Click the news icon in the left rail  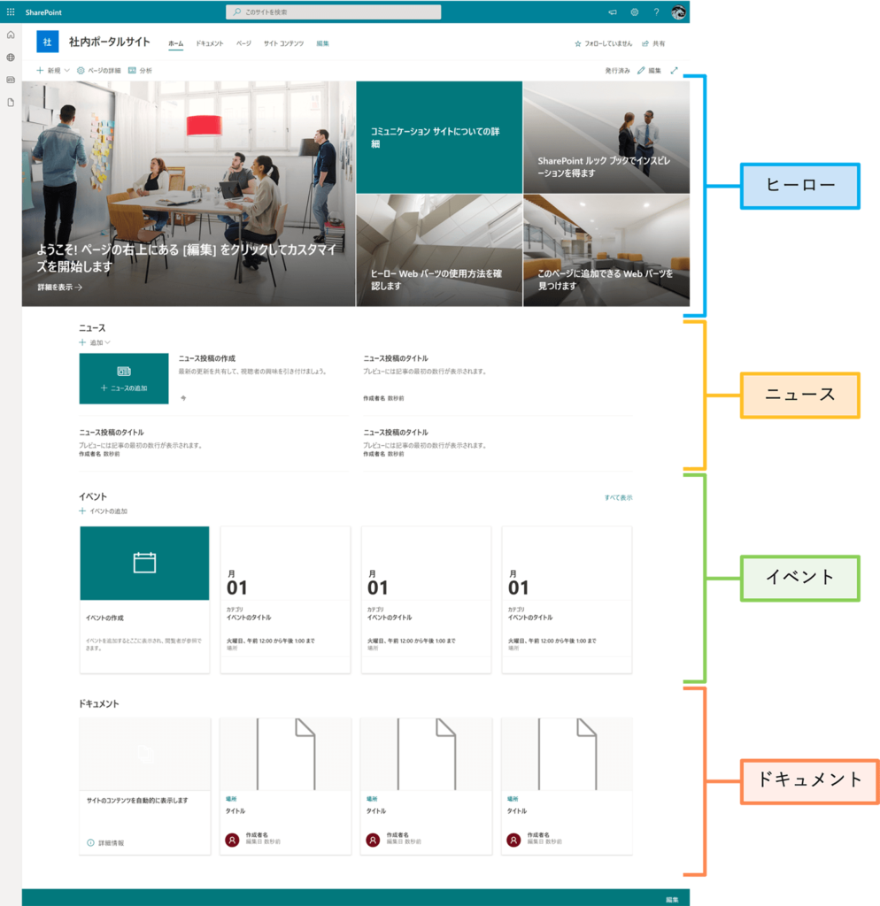11,80
